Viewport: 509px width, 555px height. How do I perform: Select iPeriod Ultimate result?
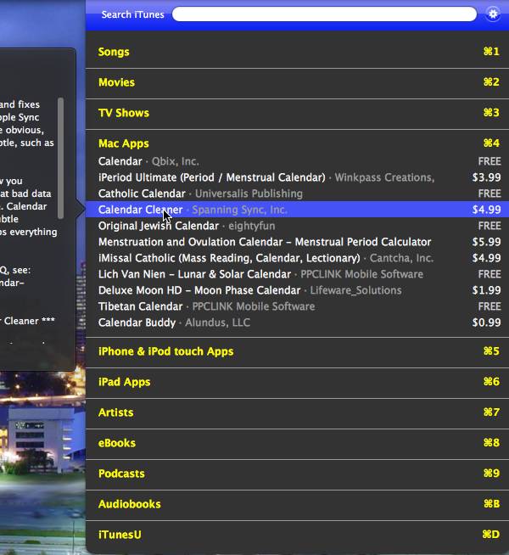[297, 177]
